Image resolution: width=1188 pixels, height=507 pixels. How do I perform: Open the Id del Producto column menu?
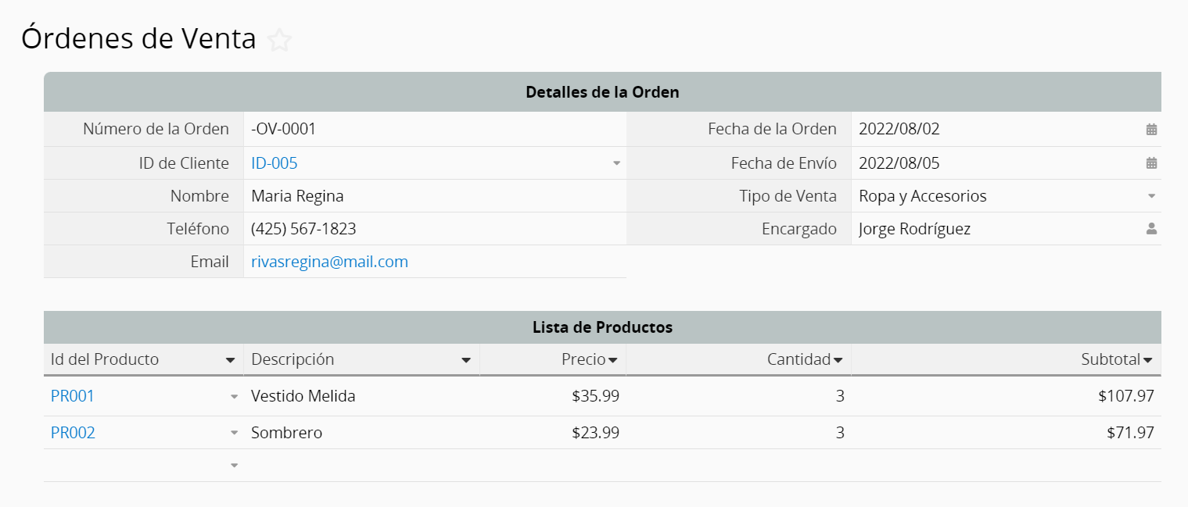pos(230,360)
